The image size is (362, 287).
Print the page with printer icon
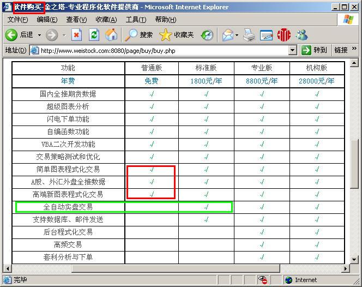pyautogui.click(x=249, y=35)
